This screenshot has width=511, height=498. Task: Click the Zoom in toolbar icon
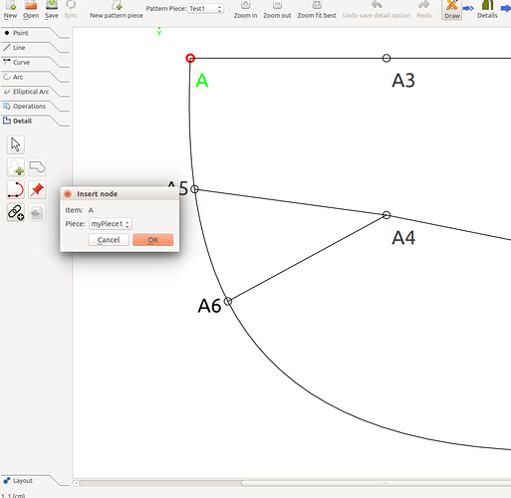point(245,9)
